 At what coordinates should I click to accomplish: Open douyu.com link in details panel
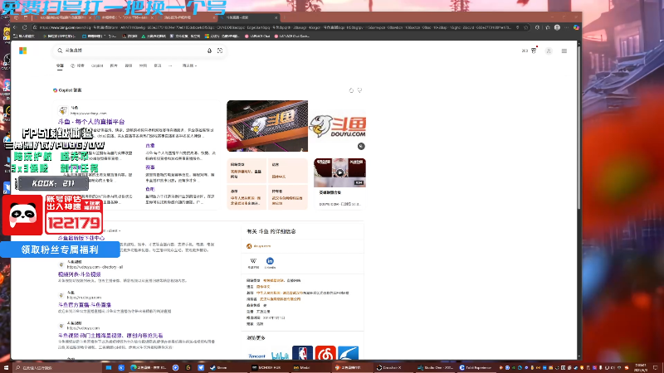(261, 245)
